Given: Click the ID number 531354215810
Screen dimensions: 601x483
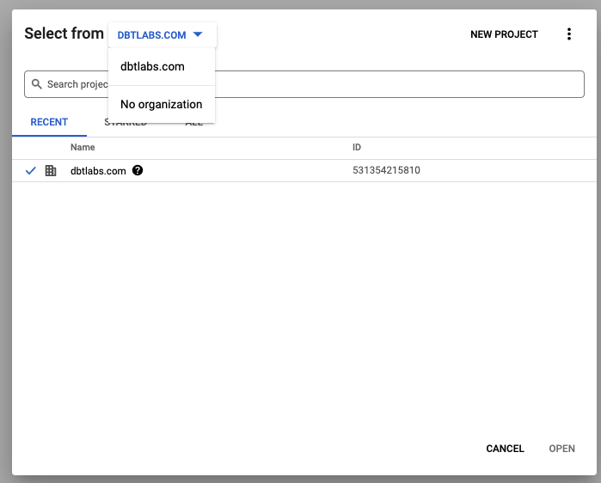Looking at the screenshot, I should (386, 170).
